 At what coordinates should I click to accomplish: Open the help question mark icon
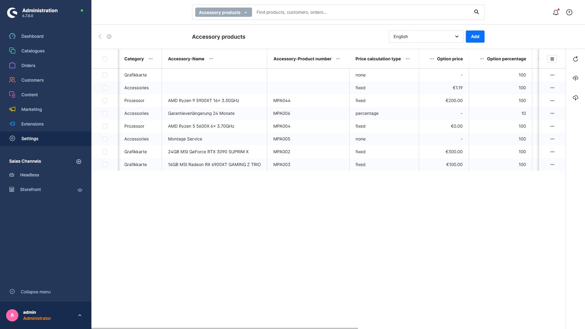569,12
